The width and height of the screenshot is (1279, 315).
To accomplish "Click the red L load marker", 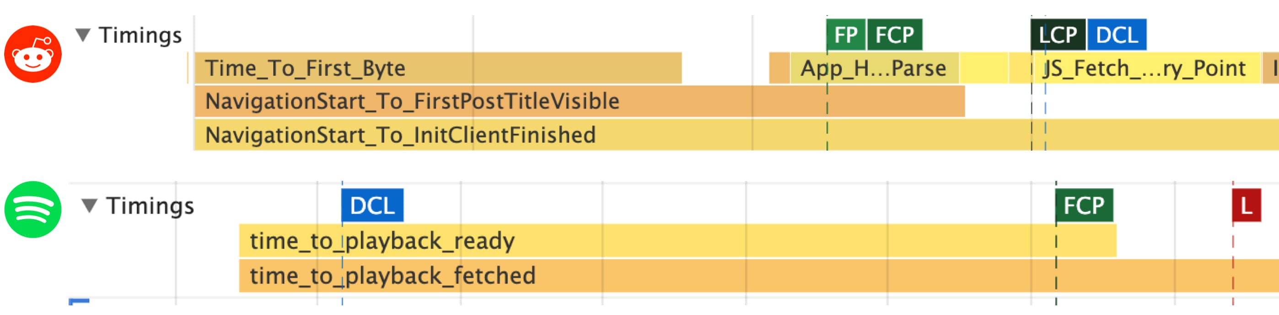I will click(x=1246, y=205).
